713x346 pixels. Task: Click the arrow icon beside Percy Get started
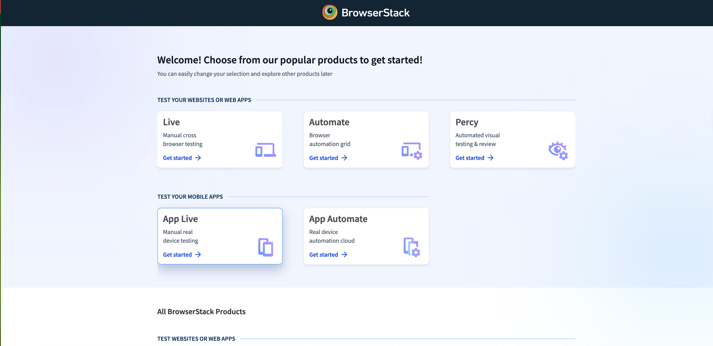point(491,158)
